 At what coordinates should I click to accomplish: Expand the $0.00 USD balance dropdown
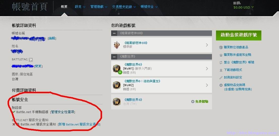click(243, 8)
